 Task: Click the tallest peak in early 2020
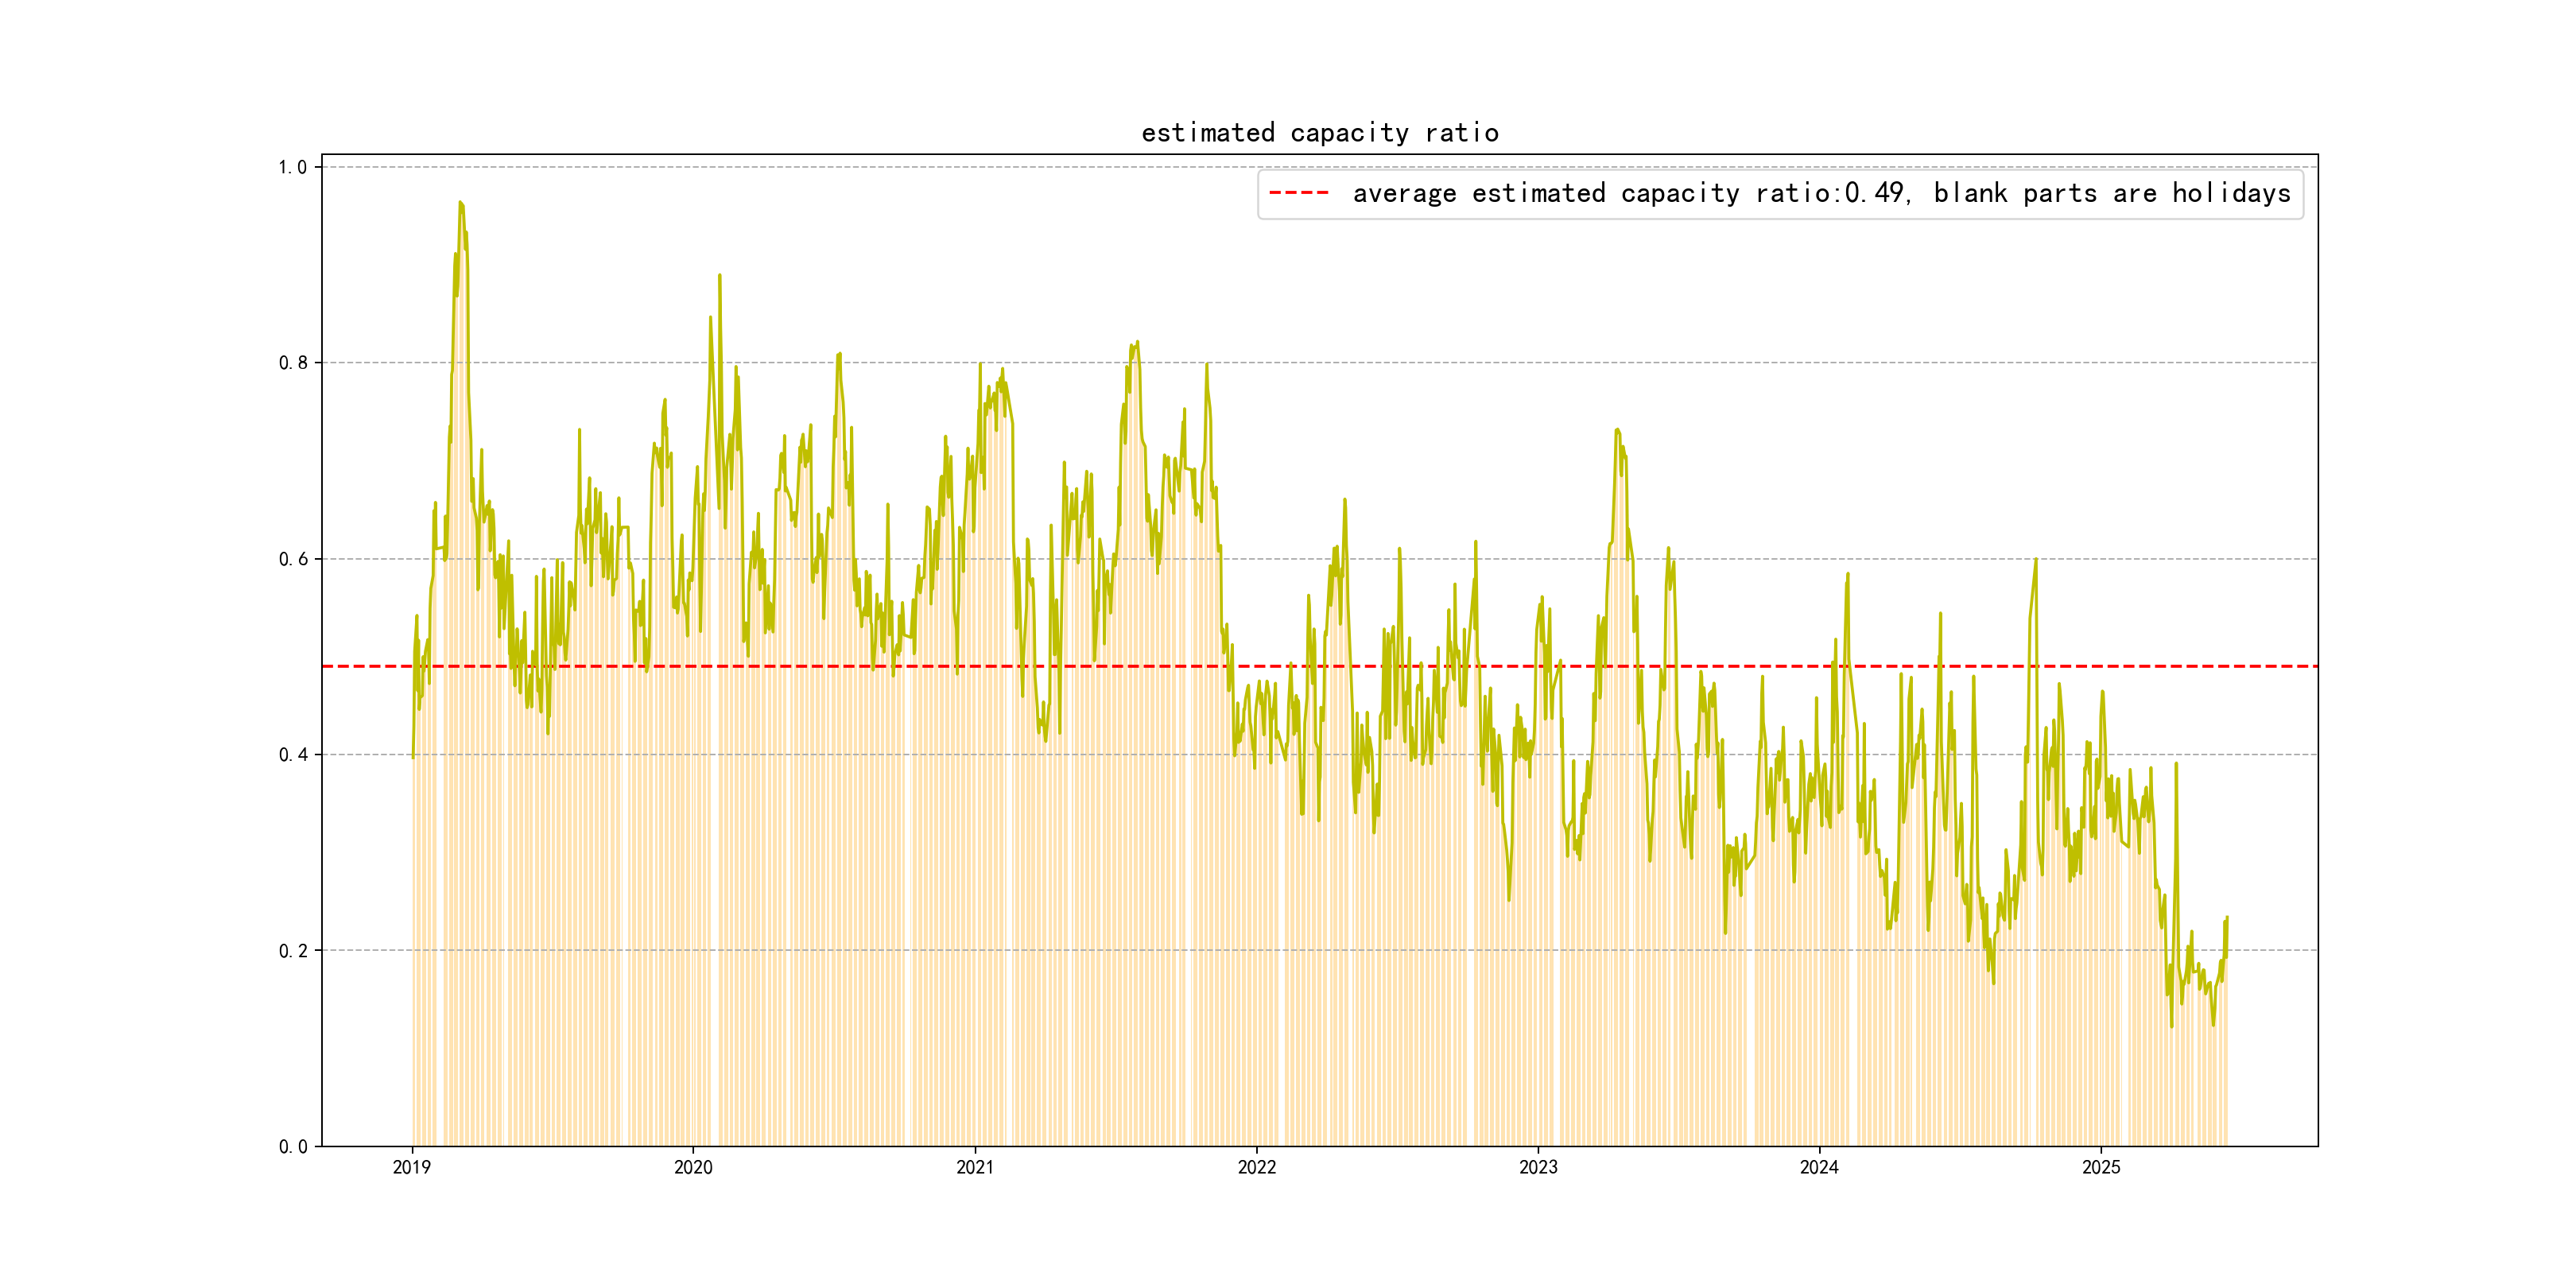click(719, 275)
